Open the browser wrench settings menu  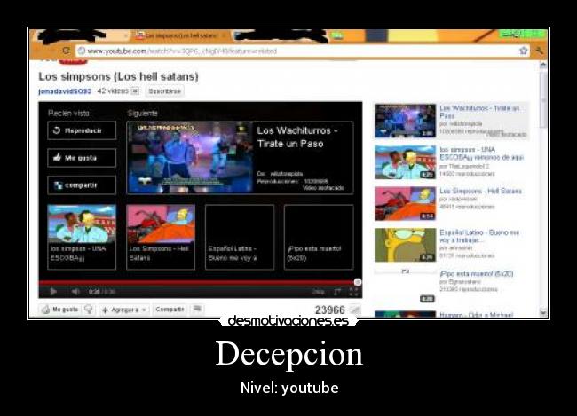coord(539,51)
